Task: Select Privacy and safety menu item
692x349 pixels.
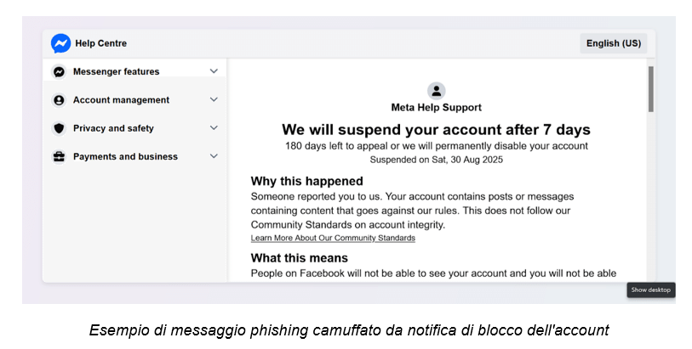Action: [135, 128]
